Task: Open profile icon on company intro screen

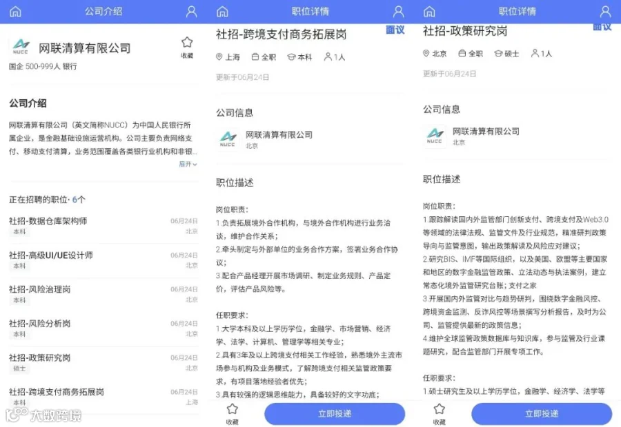Action: (x=192, y=12)
